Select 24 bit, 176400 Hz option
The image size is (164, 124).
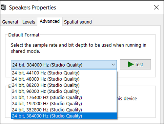pyautogui.click(x=64, y=97)
